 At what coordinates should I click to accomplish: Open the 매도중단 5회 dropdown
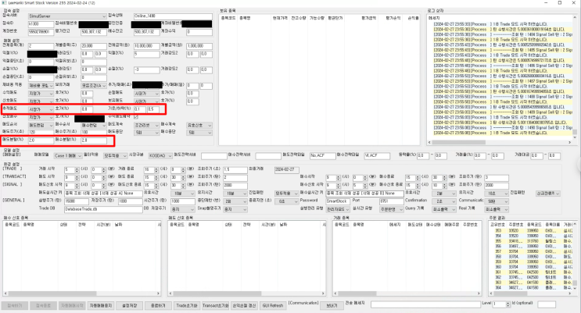pyautogui.click(x=147, y=133)
